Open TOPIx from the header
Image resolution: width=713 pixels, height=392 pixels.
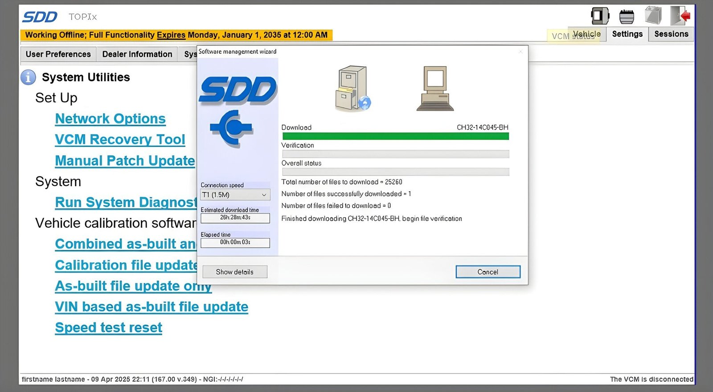tap(82, 17)
